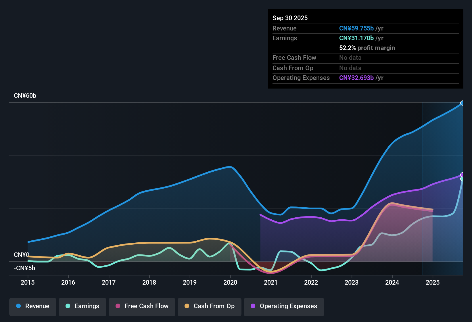Click the blue revenue endpoint marker on chart

coord(462,103)
